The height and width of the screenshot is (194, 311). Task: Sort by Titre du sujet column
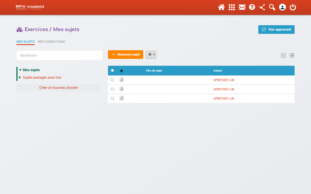(154, 71)
